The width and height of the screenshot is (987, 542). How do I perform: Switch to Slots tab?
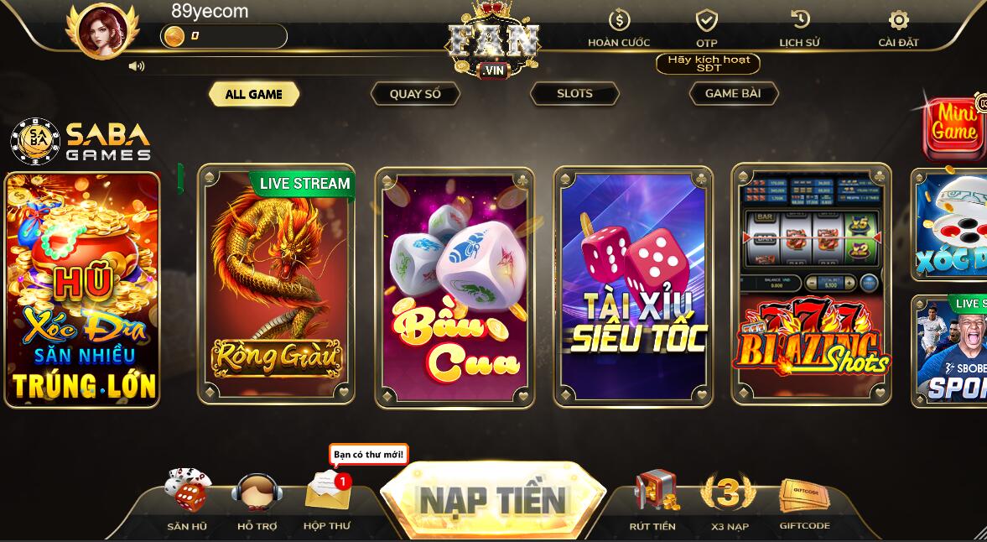point(574,94)
